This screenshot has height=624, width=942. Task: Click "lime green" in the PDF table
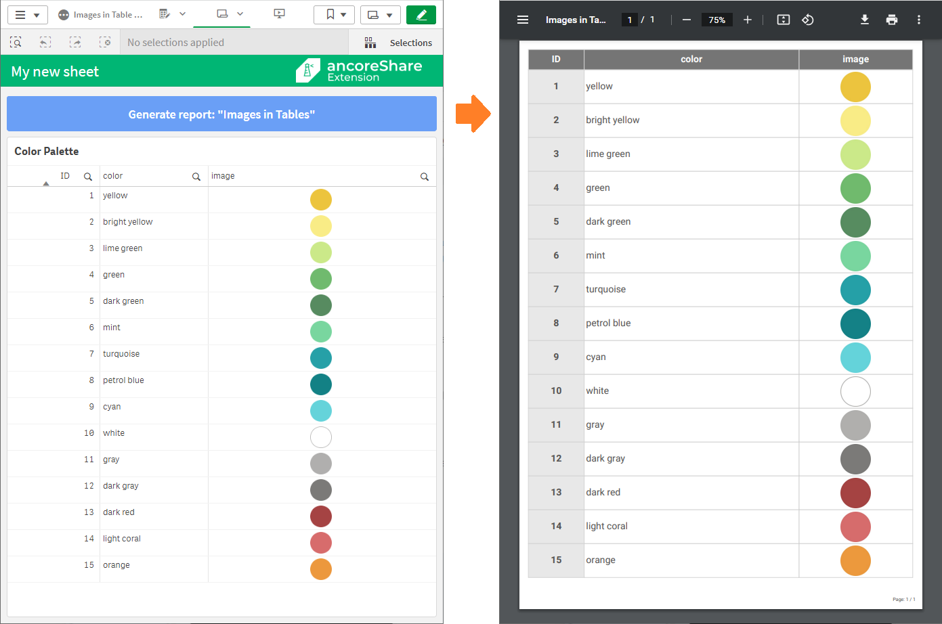pos(608,154)
